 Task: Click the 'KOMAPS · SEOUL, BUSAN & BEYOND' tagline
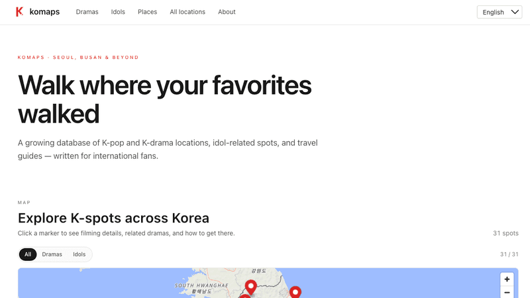[x=78, y=58]
